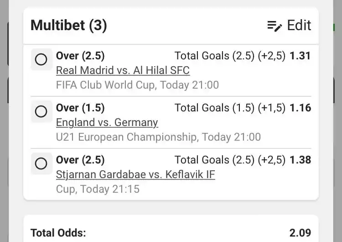Click the Total Odds label
342x242 pixels.
[58, 233]
